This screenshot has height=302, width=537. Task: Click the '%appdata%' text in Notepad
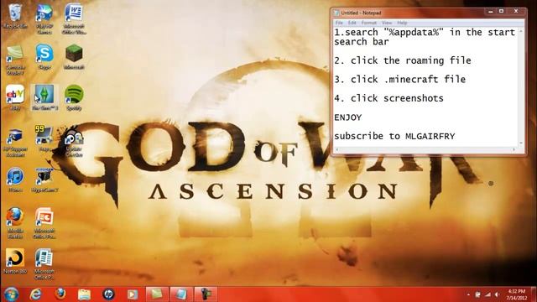click(414, 32)
